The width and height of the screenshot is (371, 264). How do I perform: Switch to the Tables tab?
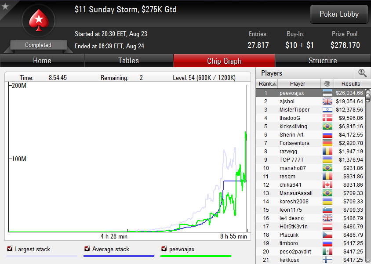(x=128, y=61)
